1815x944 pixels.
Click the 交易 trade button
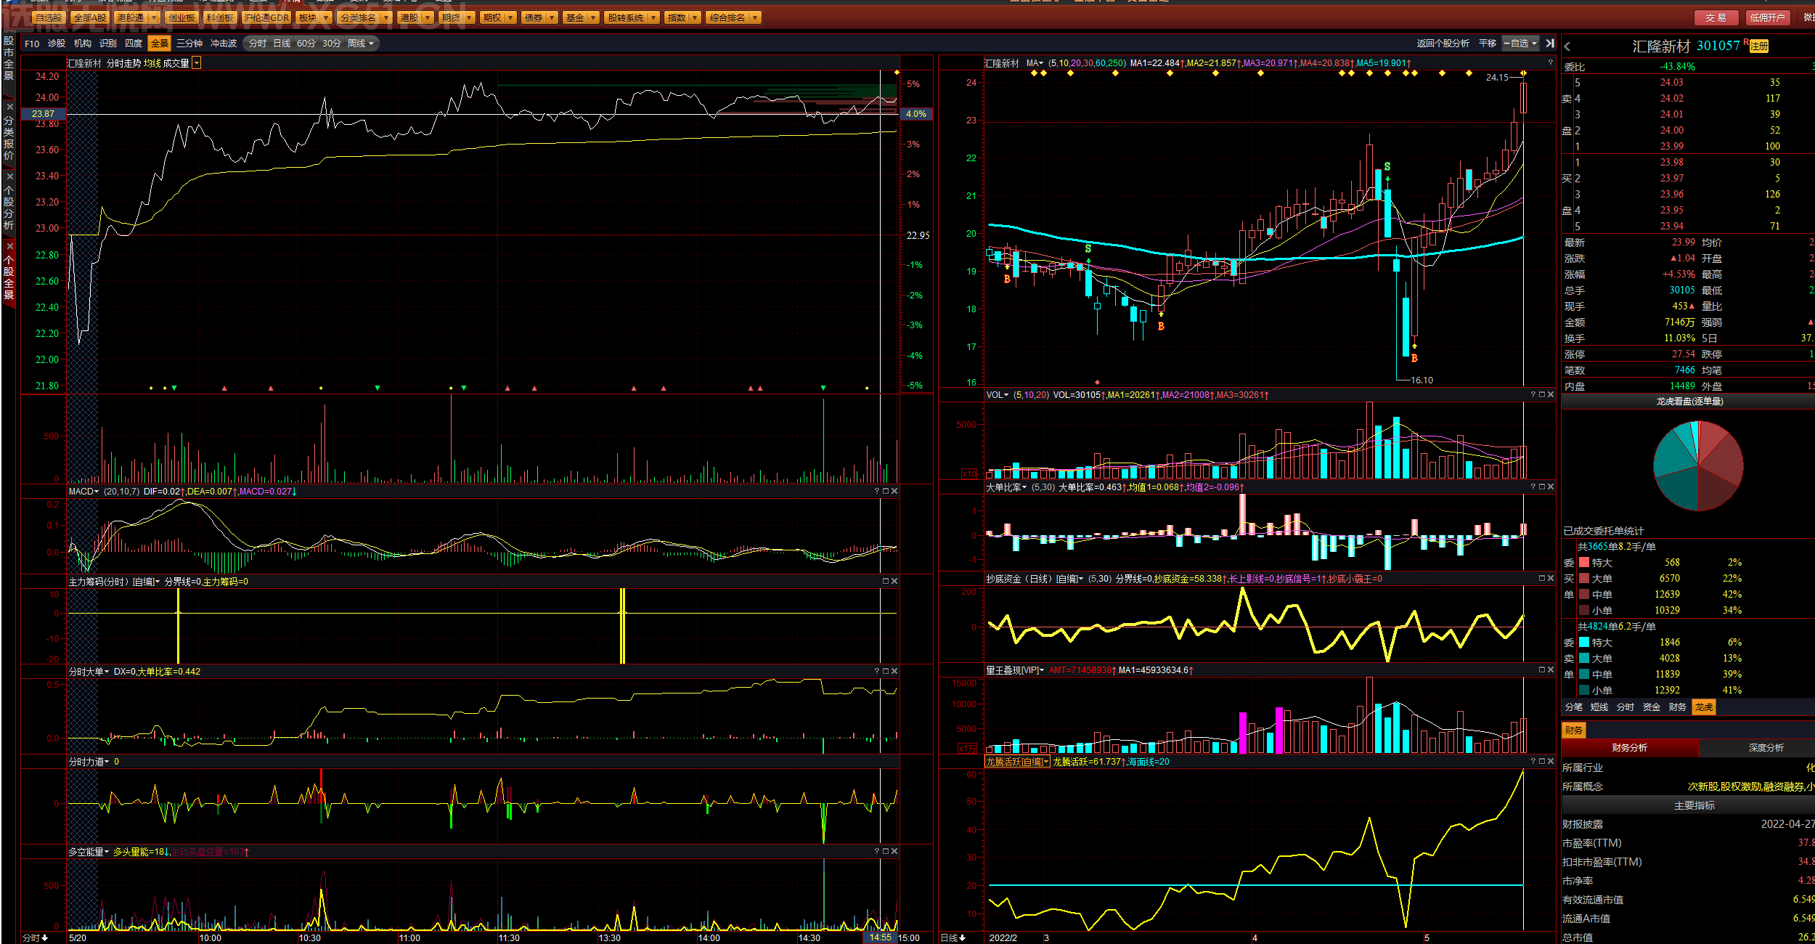pos(1716,18)
